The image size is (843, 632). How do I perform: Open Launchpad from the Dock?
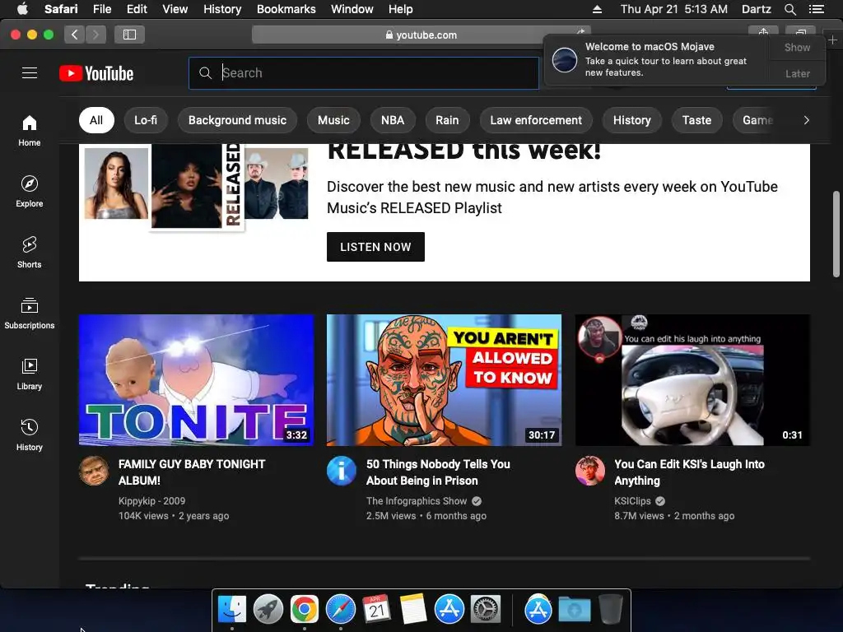268,610
